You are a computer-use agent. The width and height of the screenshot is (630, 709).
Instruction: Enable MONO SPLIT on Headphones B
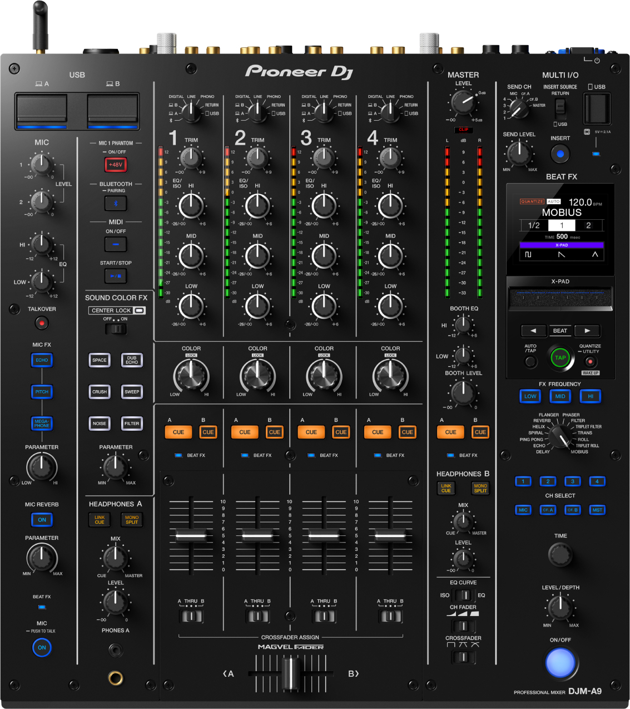tap(480, 488)
